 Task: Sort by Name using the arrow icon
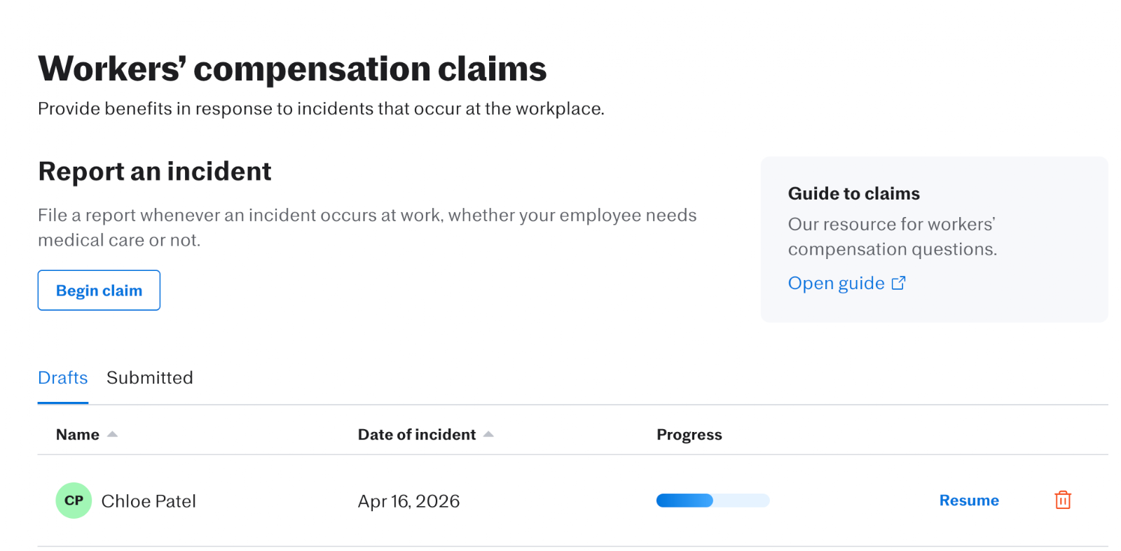pyautogui.click(x=112, y=435)
